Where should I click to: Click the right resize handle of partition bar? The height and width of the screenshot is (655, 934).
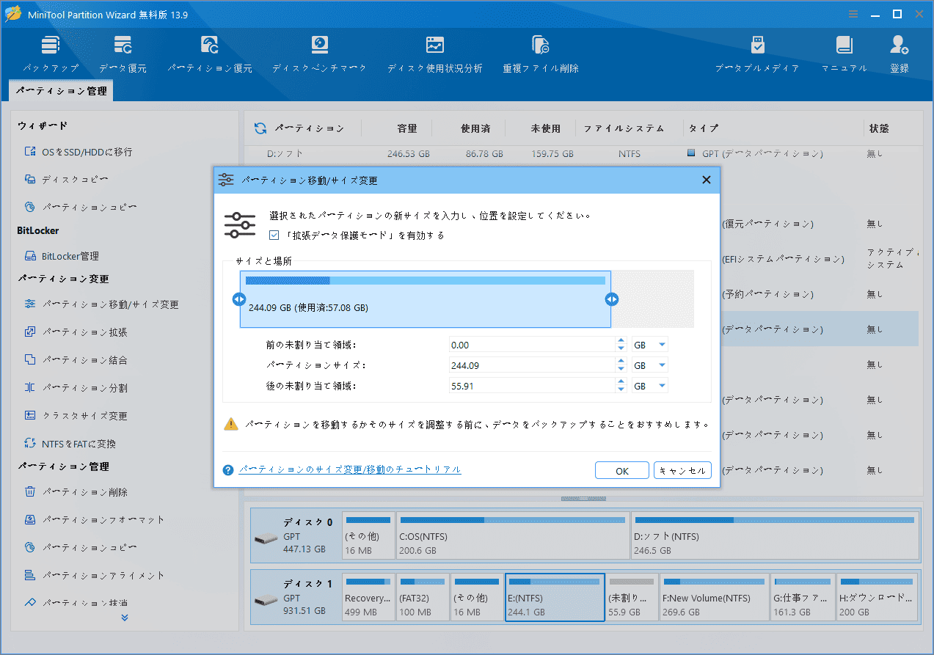click(x=612, y=299)
